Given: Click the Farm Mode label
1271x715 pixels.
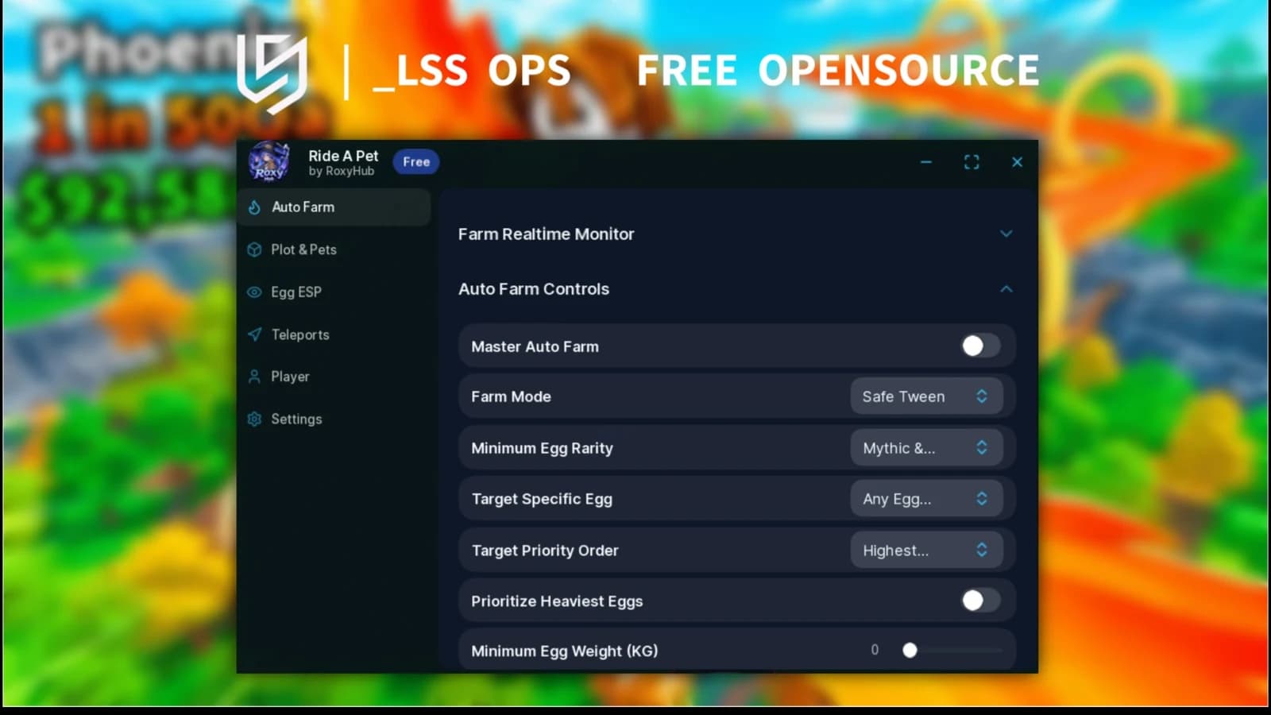Looking at the screenshot, I should [511, 396].
